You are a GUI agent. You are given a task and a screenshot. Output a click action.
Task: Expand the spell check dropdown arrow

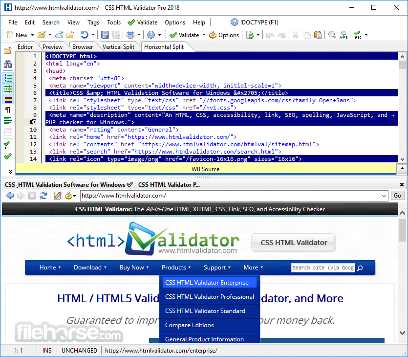pyautogui.click(x=366, y=35)
